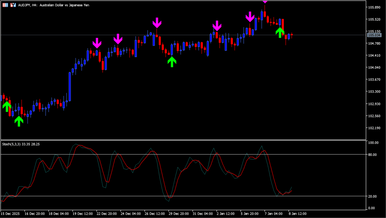
Task: Click the tall blue candle before 19 Dec 12:00
Action: [x=70, y=86]
